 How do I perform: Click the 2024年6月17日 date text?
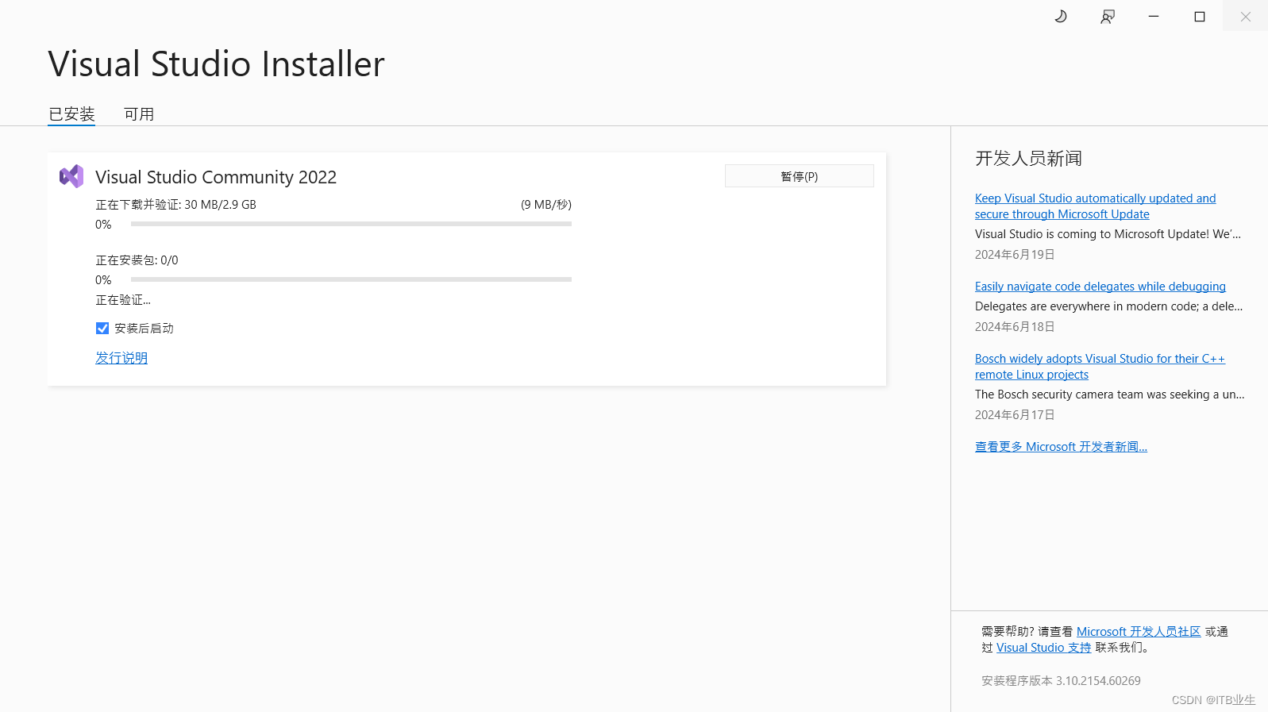click(x=1015, y=415)
